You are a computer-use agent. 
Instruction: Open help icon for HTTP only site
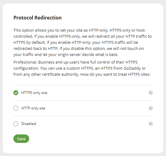(151, 108)
